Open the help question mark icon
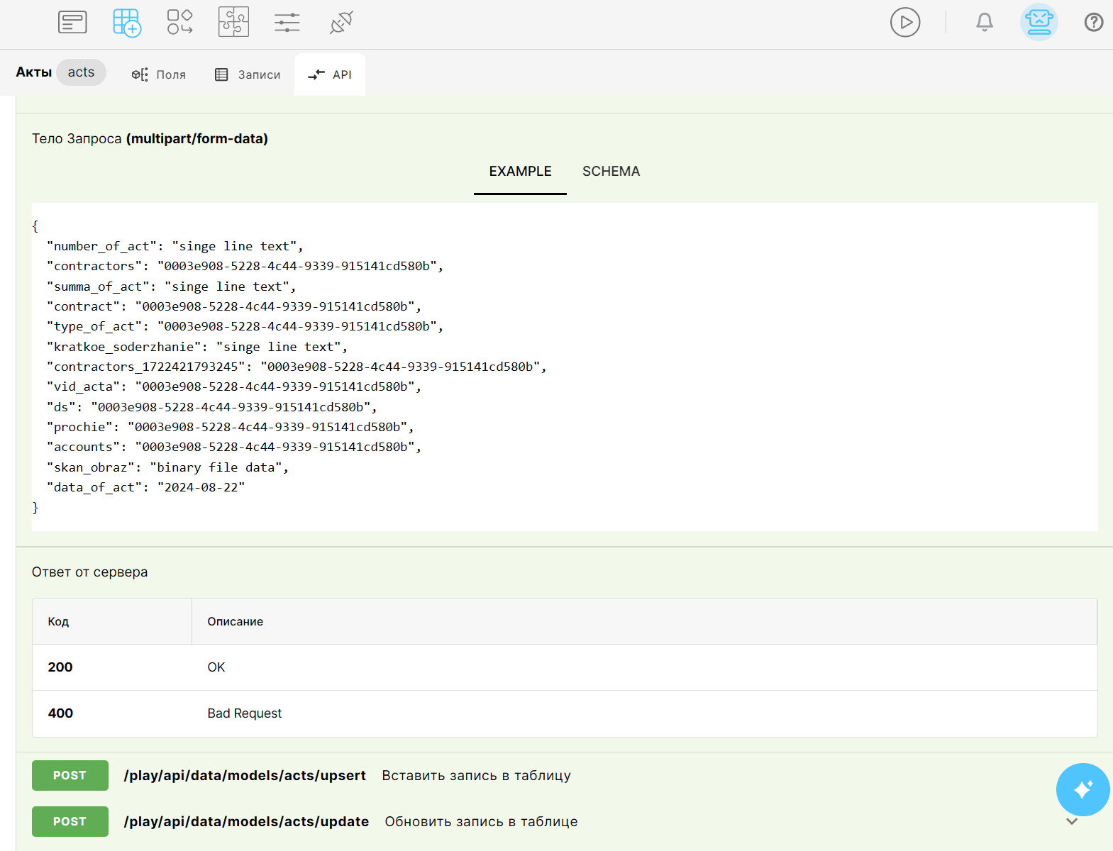 (x=1094, y=23)
